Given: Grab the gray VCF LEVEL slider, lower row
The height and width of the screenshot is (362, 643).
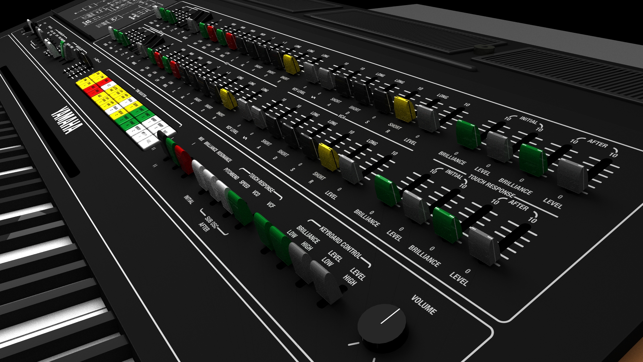Looking at the screenshot, I should pyautogui.click(x=245, y=109).
